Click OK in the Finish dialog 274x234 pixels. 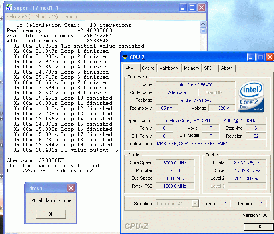tap(51, 214)
